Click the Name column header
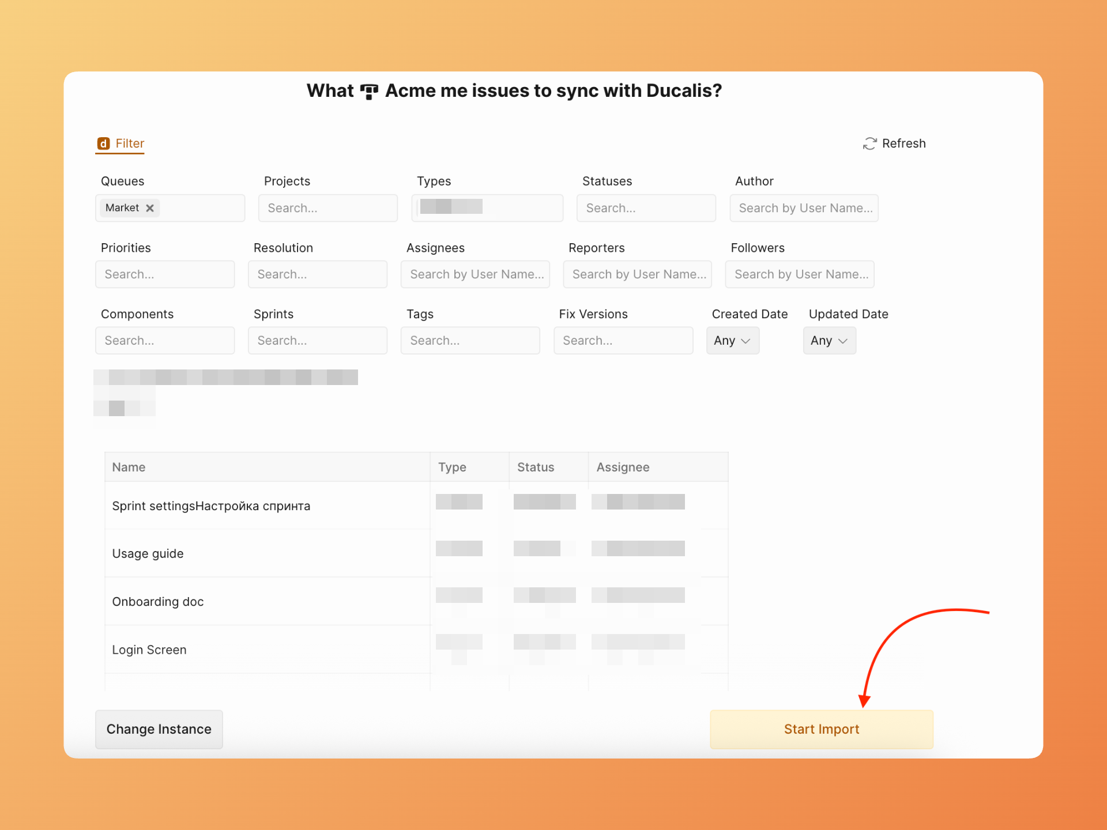 click(129, 467)
